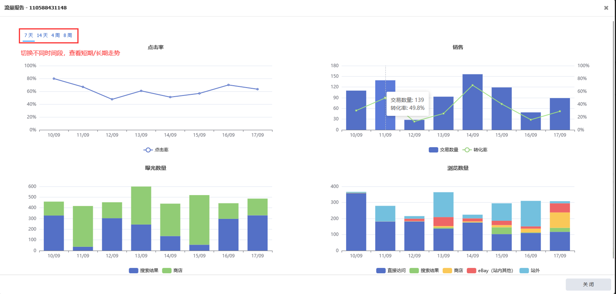
Task: Toggle 交易数量 series in sales legend
Action: [443, 150]
